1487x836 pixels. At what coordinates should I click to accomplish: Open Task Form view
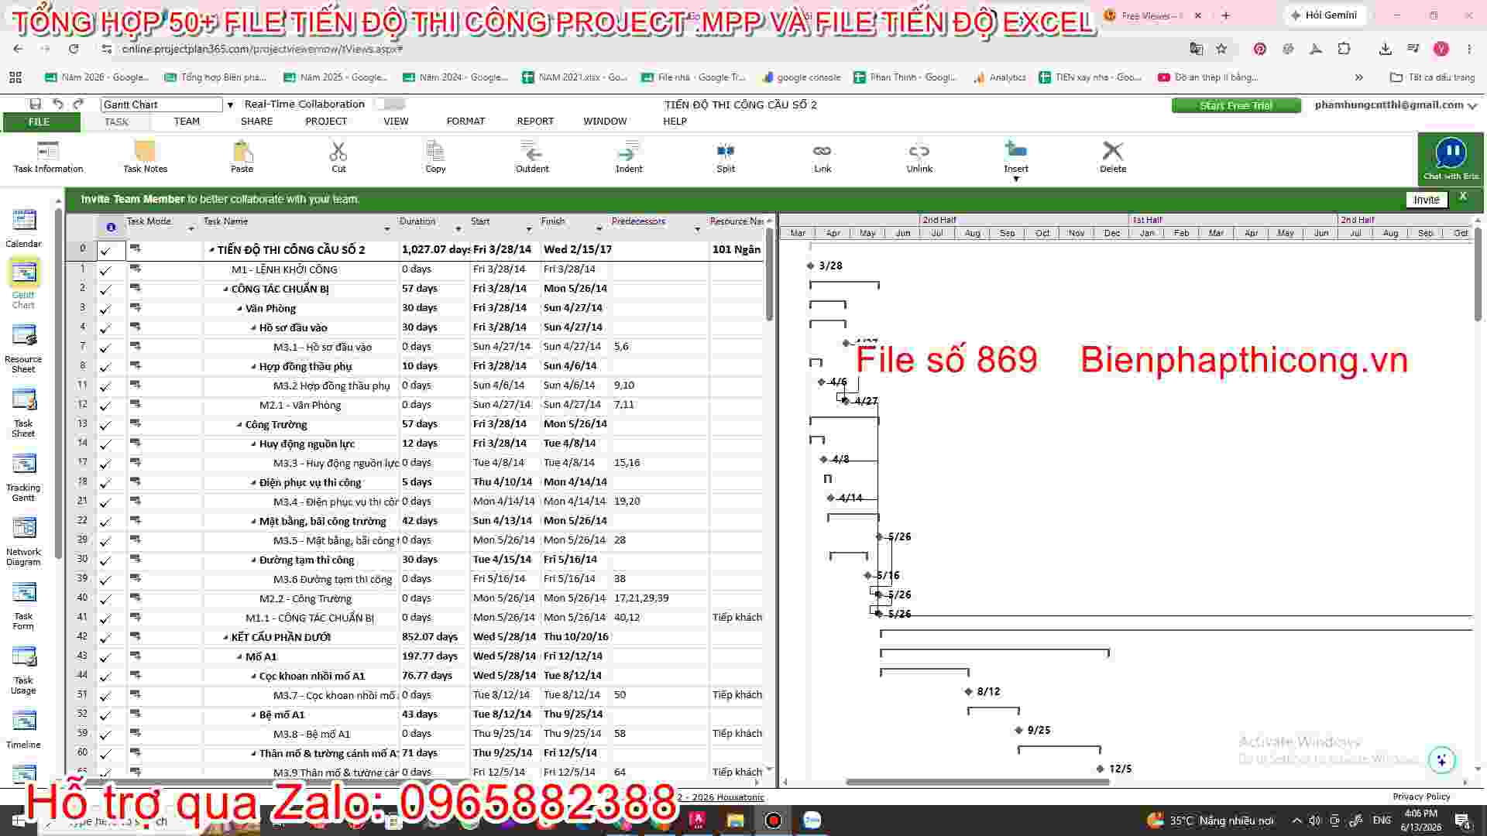23,593
